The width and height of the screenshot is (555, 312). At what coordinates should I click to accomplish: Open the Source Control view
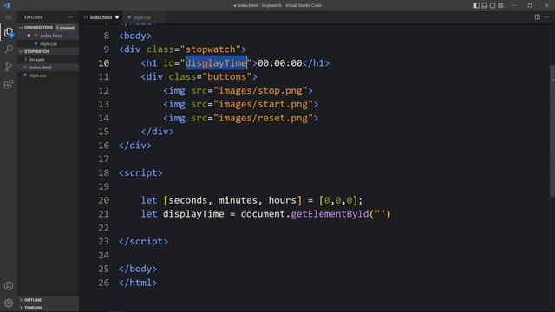coord(9,67)
